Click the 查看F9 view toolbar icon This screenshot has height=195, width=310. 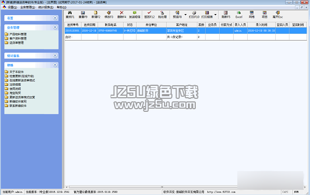click(x=83, y=13)
